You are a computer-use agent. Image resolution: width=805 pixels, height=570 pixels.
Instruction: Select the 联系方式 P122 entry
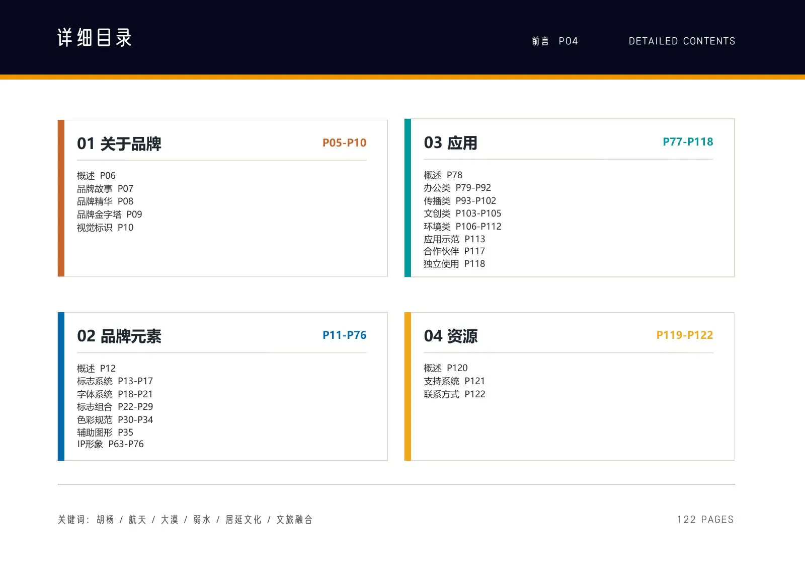coord(454,394)
